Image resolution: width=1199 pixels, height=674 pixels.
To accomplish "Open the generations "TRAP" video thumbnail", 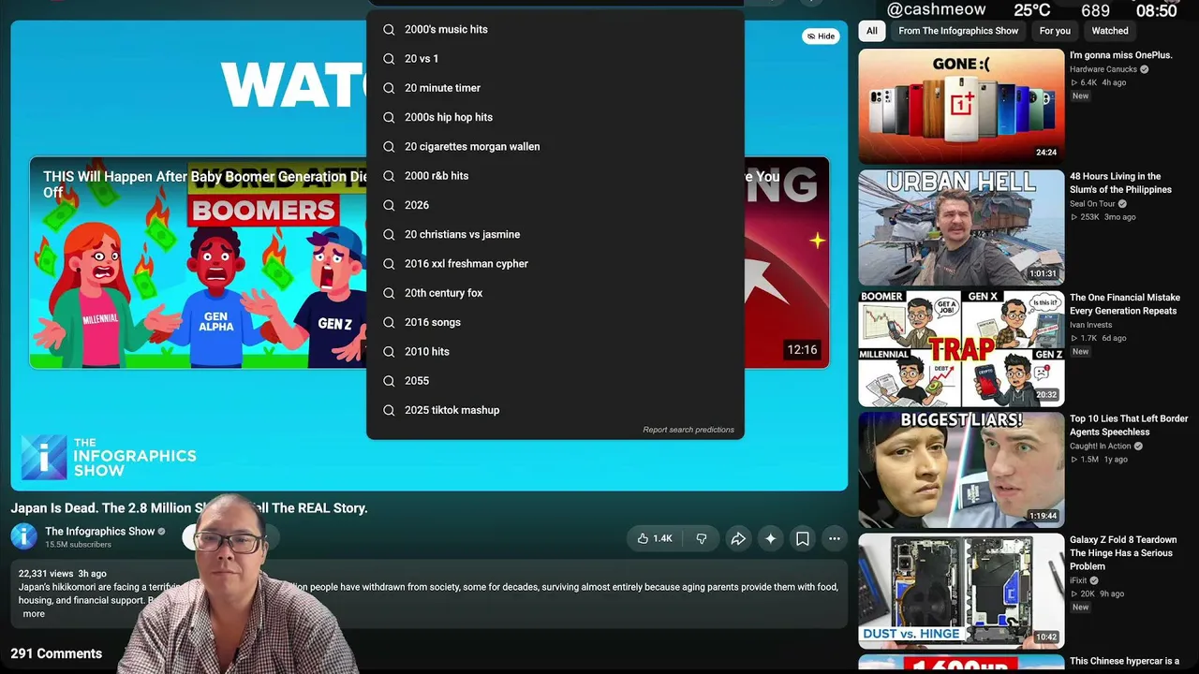I will click(961, 348).
